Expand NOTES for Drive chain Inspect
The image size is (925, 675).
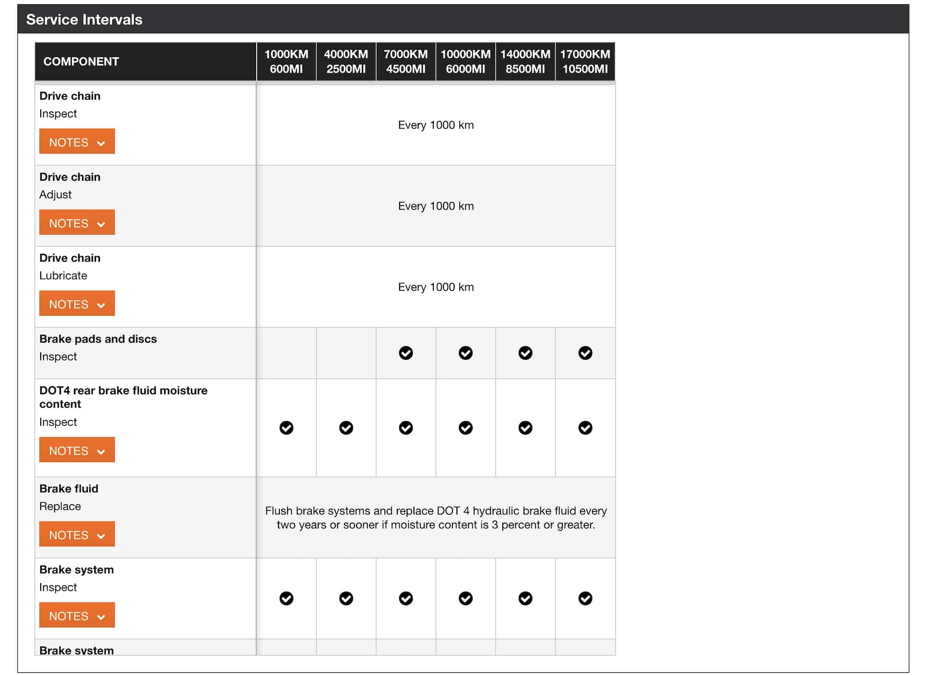[77, 141]
